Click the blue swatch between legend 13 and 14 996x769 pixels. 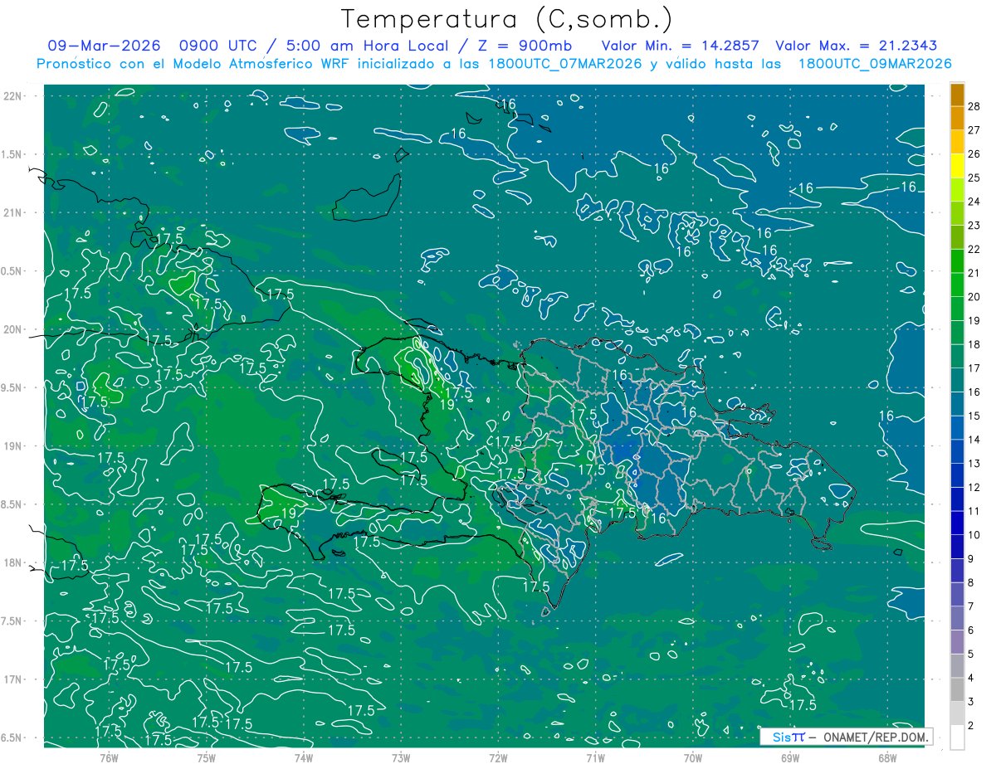[957, 451]
